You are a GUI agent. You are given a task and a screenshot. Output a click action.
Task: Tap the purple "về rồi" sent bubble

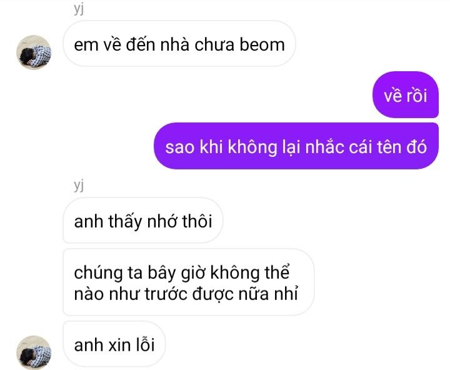pyautogui.click(x=405, y=95)
